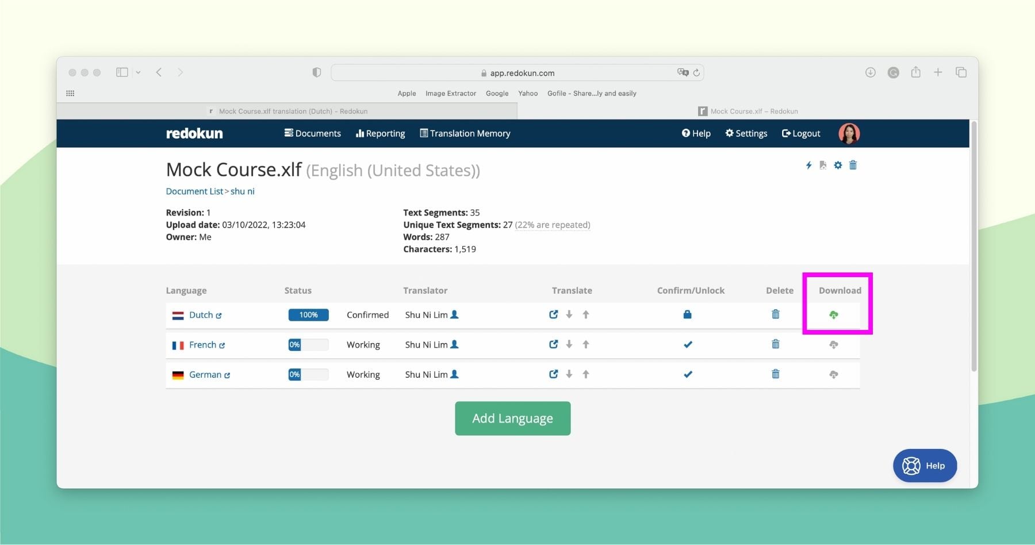Delete the German language row trash icon

775,374
